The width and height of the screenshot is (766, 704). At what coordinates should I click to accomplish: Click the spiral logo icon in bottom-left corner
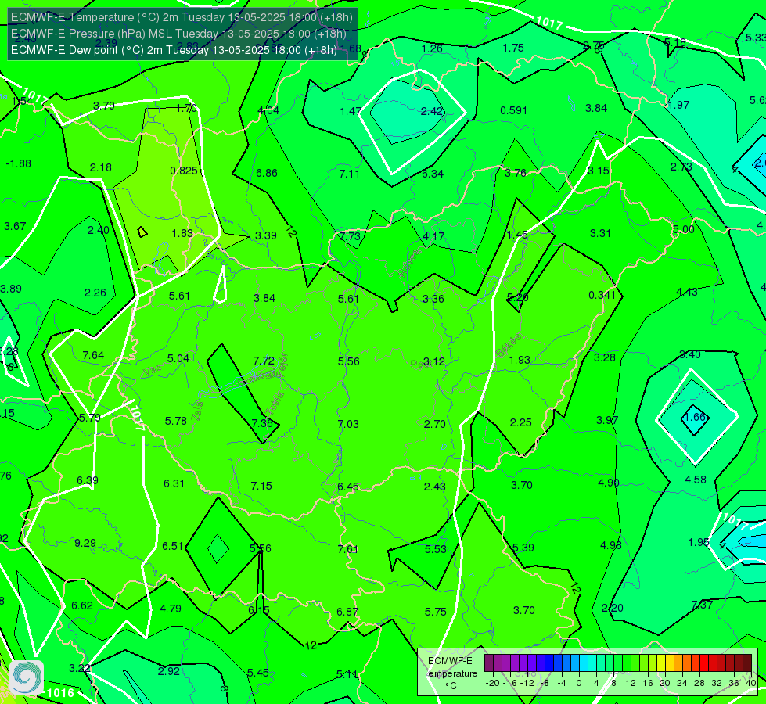tap(27, 677)
